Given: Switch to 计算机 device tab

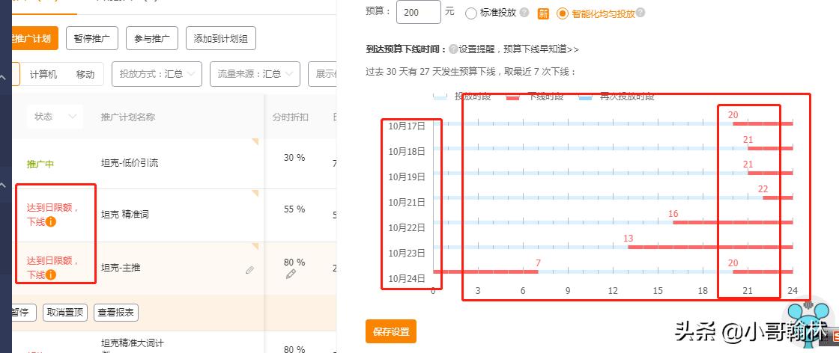Looking at the screenshot, I should click(43, 74).
